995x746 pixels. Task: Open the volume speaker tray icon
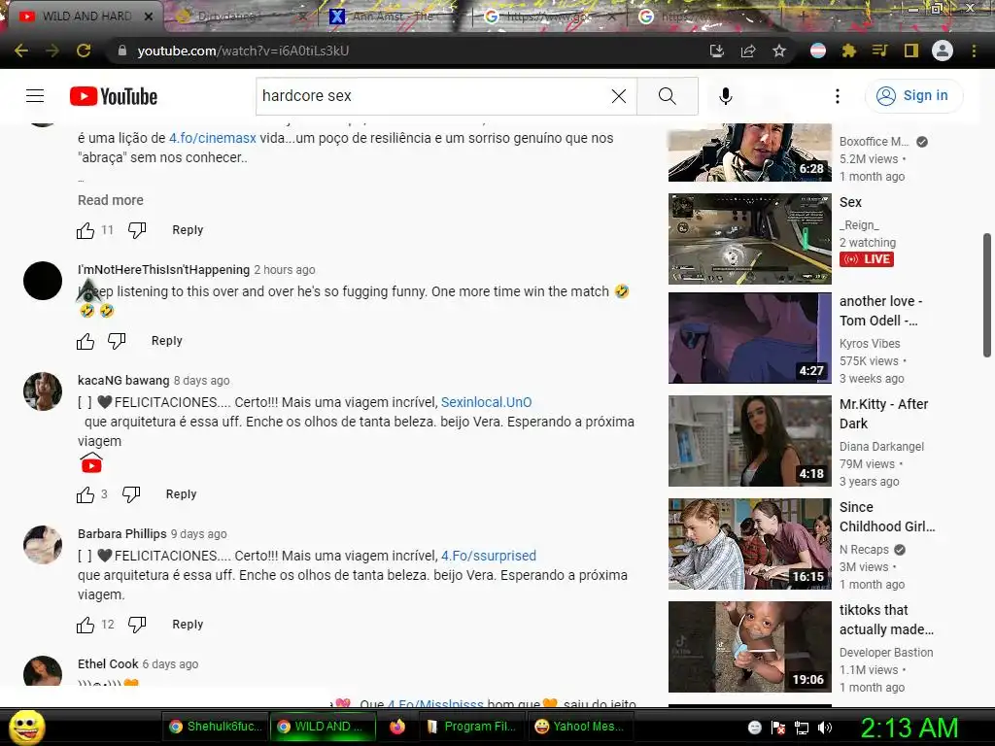coord(825,727)
